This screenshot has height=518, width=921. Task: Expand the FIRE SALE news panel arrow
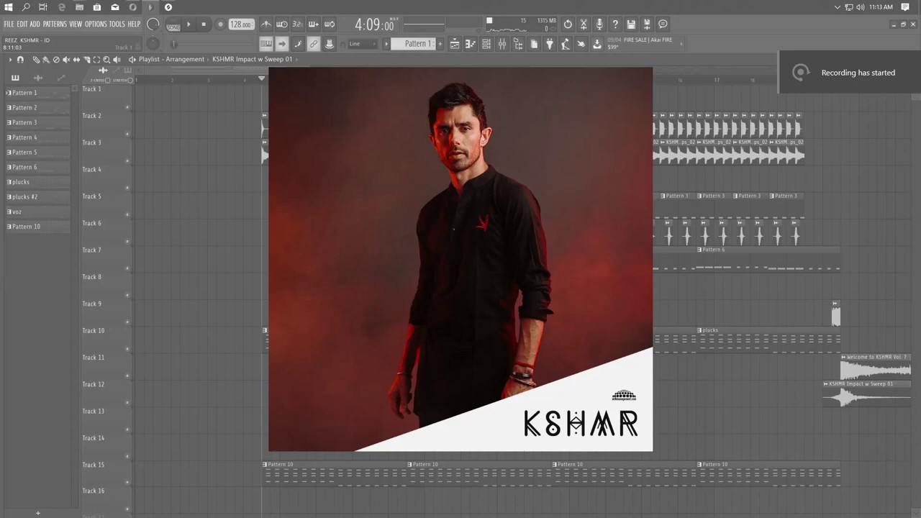coord(681,43)
